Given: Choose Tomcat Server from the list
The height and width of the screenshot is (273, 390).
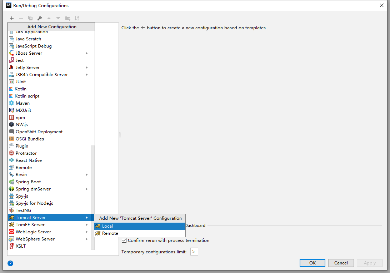Looking at the screenshot, I should (51, 218).
